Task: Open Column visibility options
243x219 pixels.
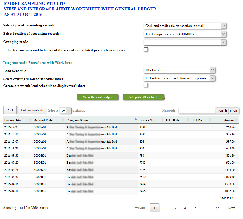Action: [32, 110]
